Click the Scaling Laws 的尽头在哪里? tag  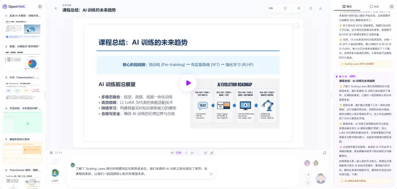tap(365, 64)
